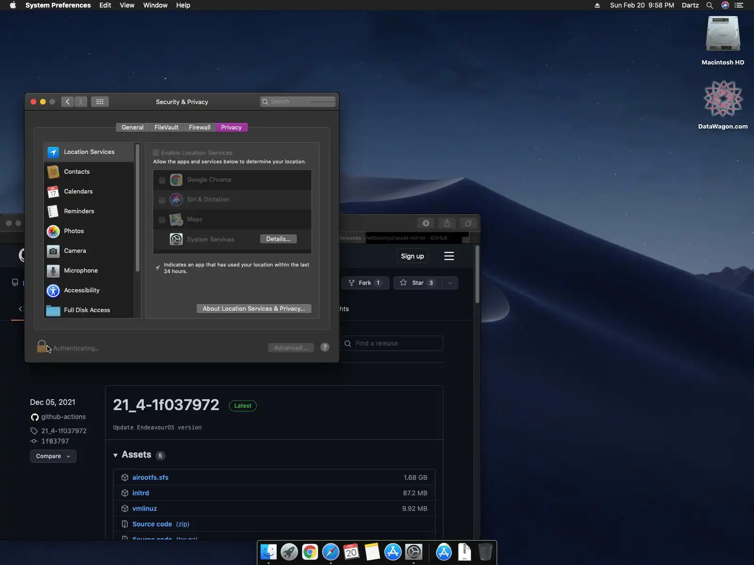754x565 pixels.
Task: Toggle the Maps location checkbox
Action: pos(162,220)
